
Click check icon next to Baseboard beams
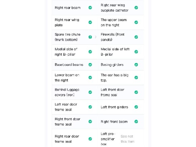[x=90, y=65]
